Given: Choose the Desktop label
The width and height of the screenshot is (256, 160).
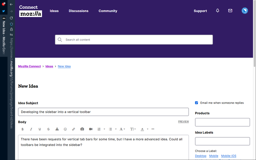Looking at the screenshot, I should 201,156.
